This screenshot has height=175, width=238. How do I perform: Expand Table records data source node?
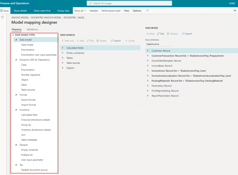coord(62,63)
